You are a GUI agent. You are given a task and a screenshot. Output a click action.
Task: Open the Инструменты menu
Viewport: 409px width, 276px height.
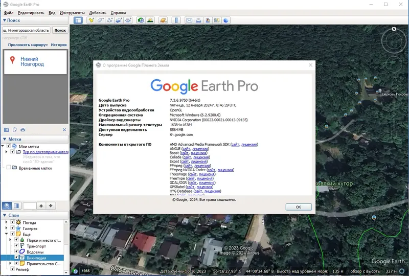pyautogui.click(x=72, y=13)
